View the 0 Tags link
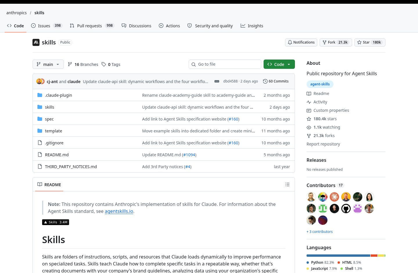Screen dimensions: 418x273 point(111,64)
